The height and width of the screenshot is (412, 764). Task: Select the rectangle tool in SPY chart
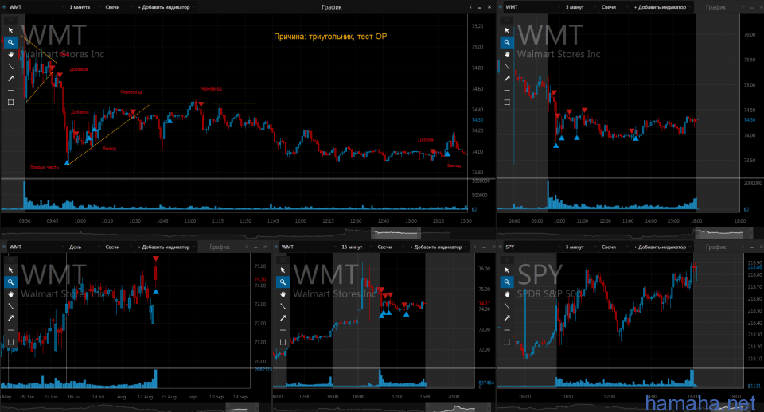[507, 342]
